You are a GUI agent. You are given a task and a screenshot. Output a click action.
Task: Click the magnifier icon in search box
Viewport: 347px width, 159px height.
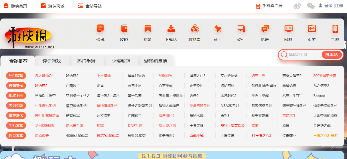(284, 55)
